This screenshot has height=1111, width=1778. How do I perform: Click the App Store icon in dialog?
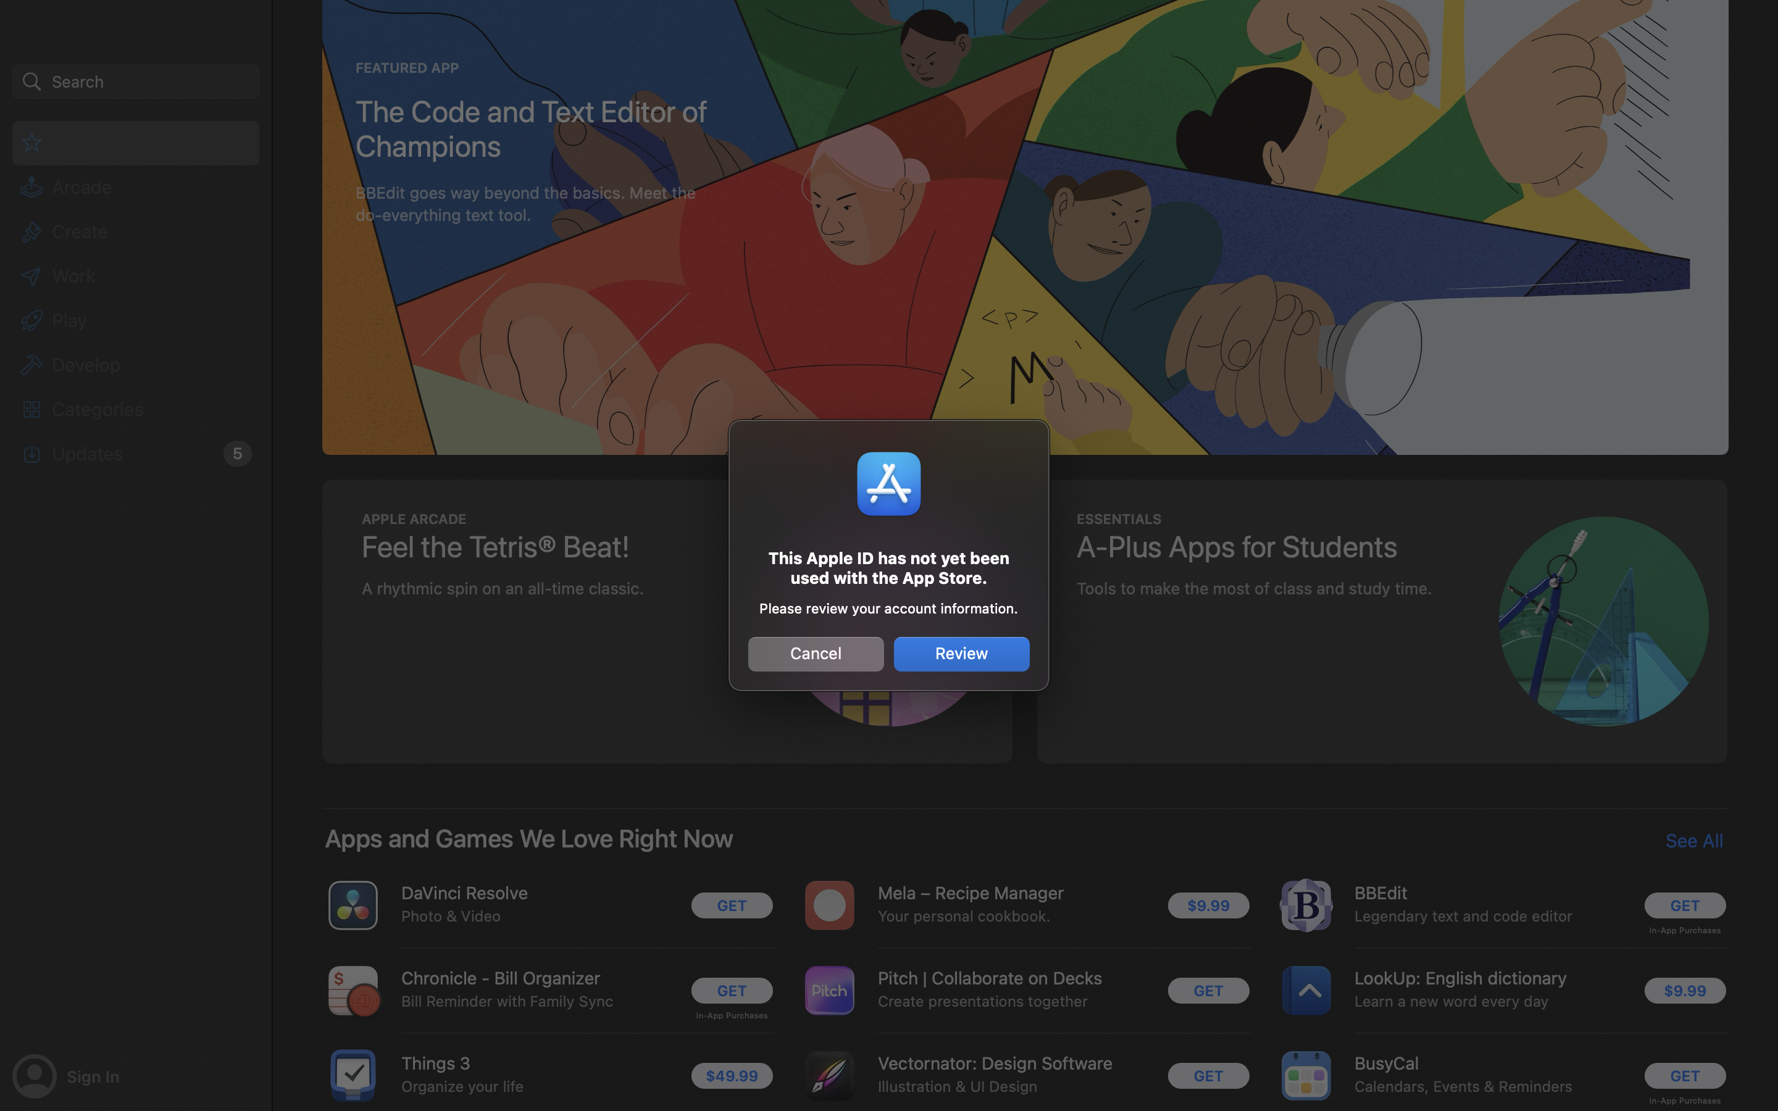[x=888, y=485]
